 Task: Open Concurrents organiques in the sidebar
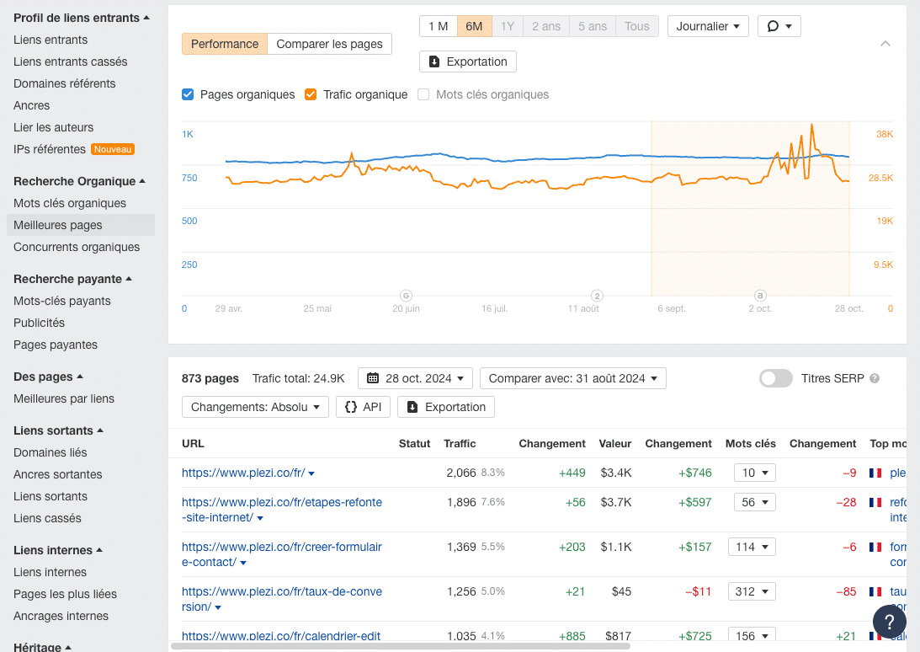pyautogui.click(x=77, y=247)
